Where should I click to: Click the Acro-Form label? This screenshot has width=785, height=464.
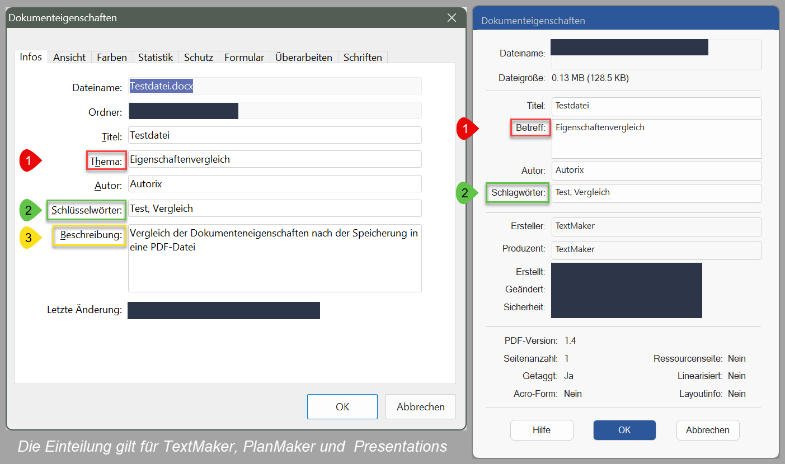tap(535, 394)
